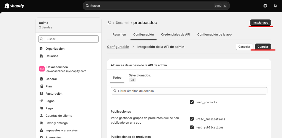The image size is (282, 138).
Task: Click the General storefront icon
Action: (41, 79)
